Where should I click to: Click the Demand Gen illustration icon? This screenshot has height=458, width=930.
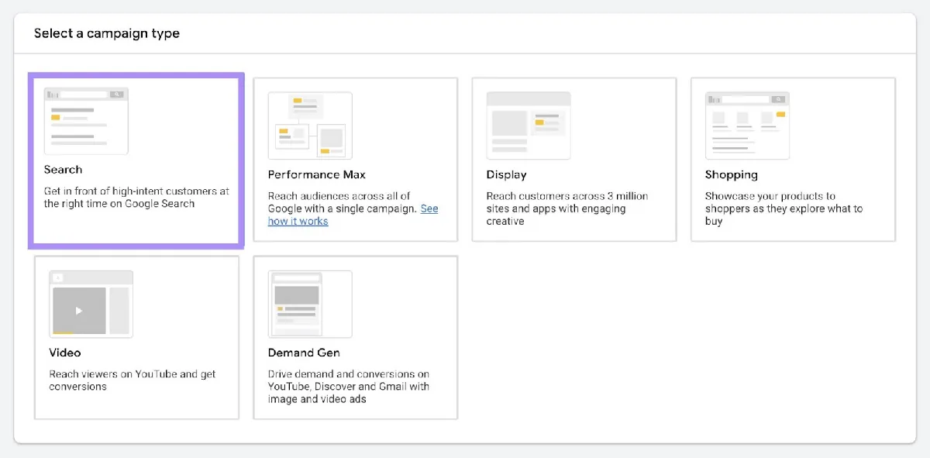(x=310, y=304)
